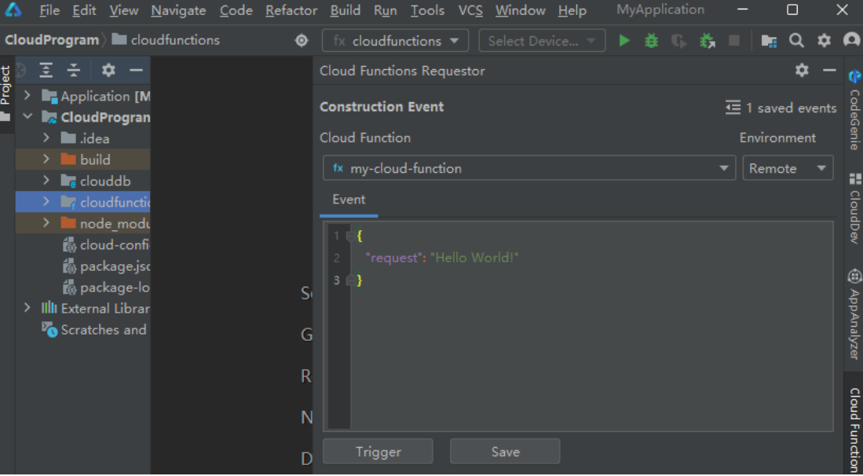The width and height of the screenshot is (863, 476).
Task: Open Cloud Functions Requestor gear settings
Action: point(802,71)
